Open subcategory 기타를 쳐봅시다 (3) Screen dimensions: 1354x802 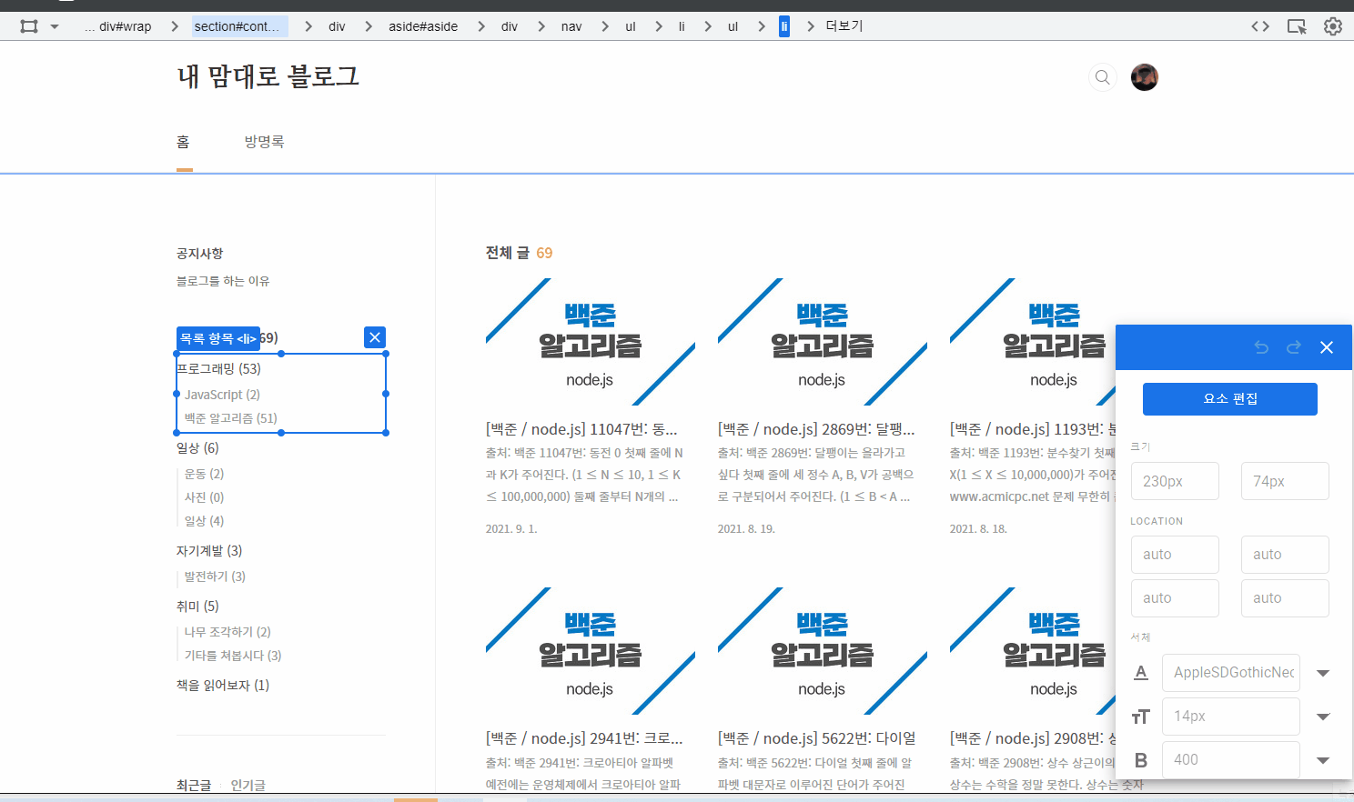(x=233, y=656)
